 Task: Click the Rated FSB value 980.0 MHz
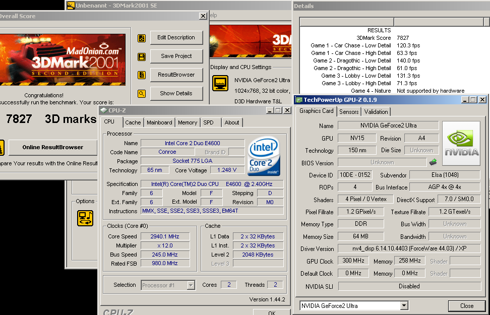click(165, 264)
